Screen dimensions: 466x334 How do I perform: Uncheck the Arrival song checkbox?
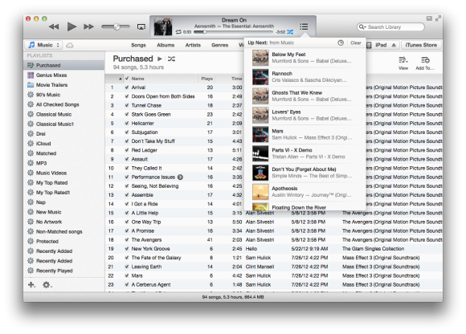(x=127, y=88)
